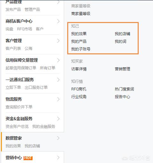Expand the 客户管理 chevron arrow
The image size is (153, 163).
pyautogui.click(x=58, y=41)
